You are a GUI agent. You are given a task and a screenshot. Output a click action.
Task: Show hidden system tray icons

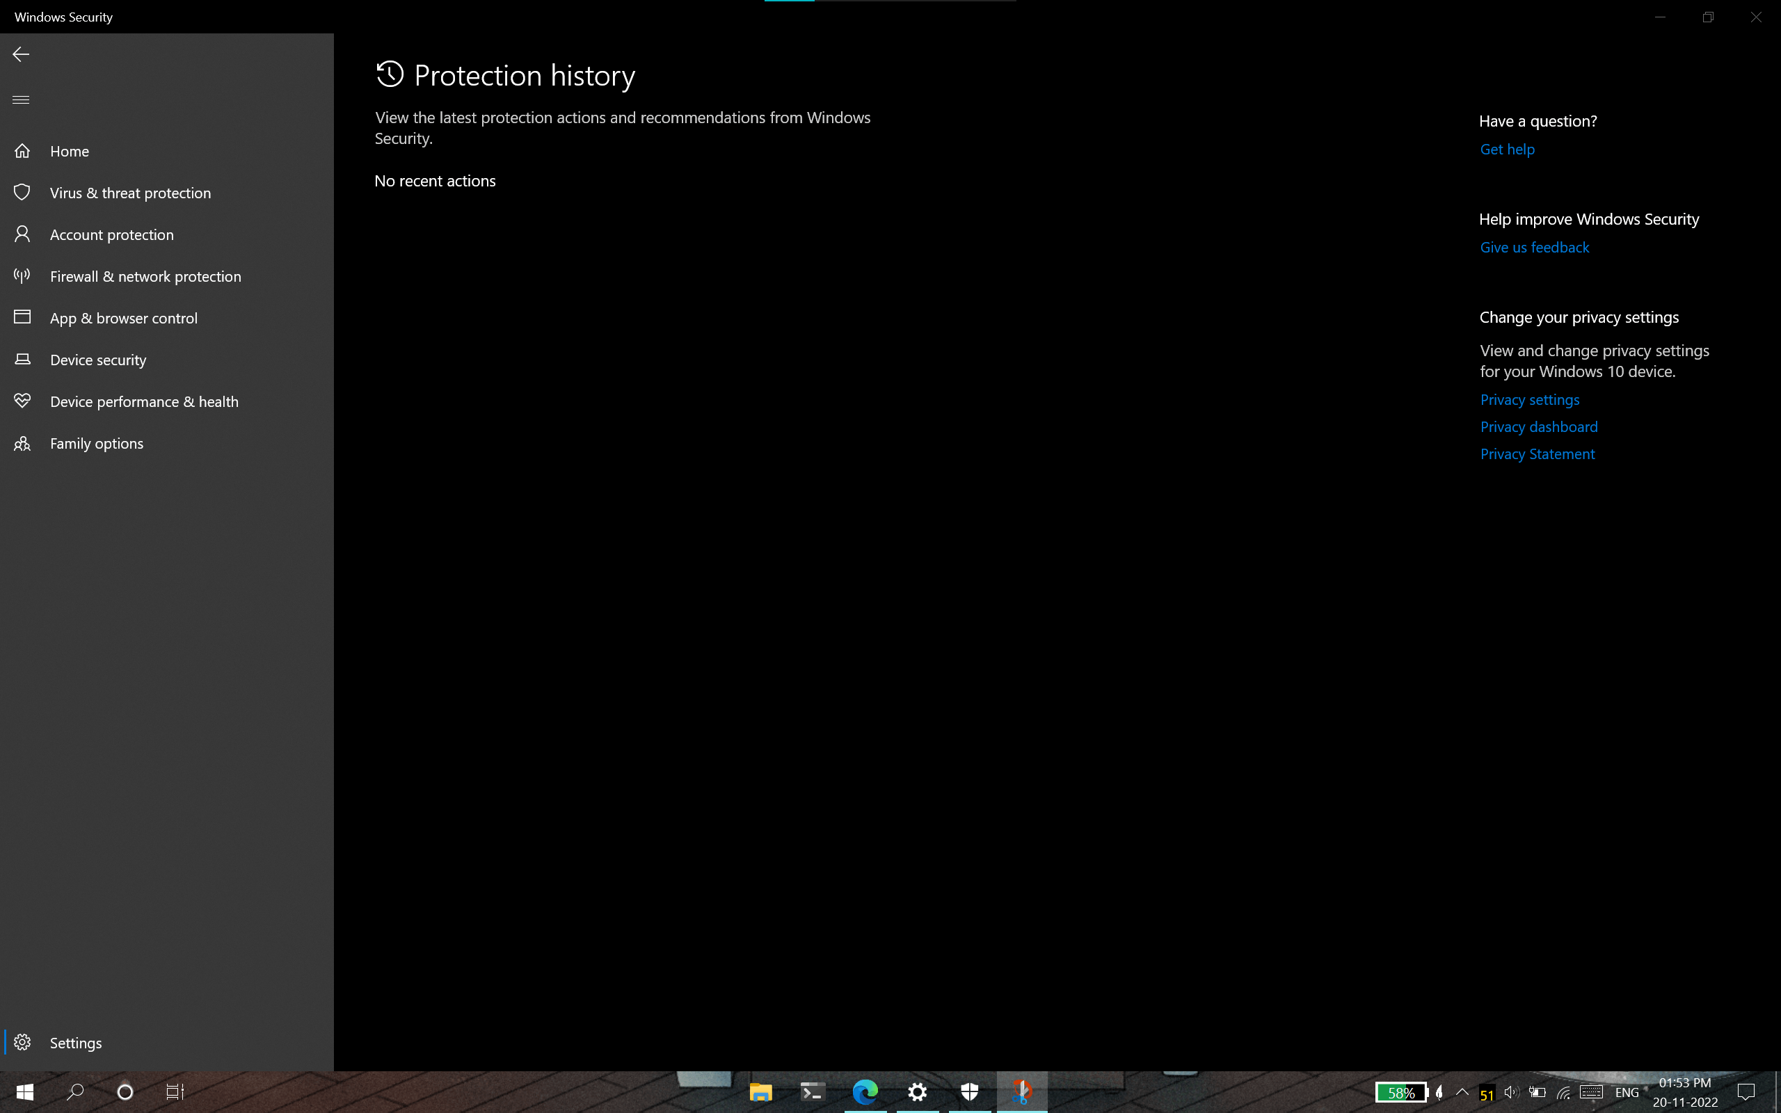click(x=1462, y=1092)
